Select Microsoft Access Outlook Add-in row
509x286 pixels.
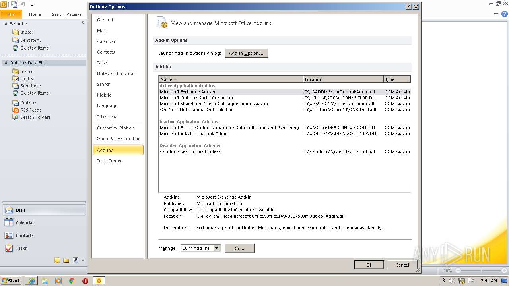(x=284, y=128)
